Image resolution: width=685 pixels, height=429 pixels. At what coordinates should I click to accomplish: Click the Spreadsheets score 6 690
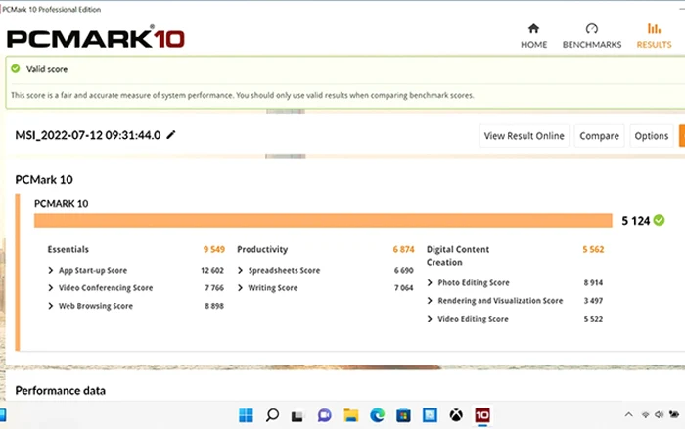pos(403,270)
